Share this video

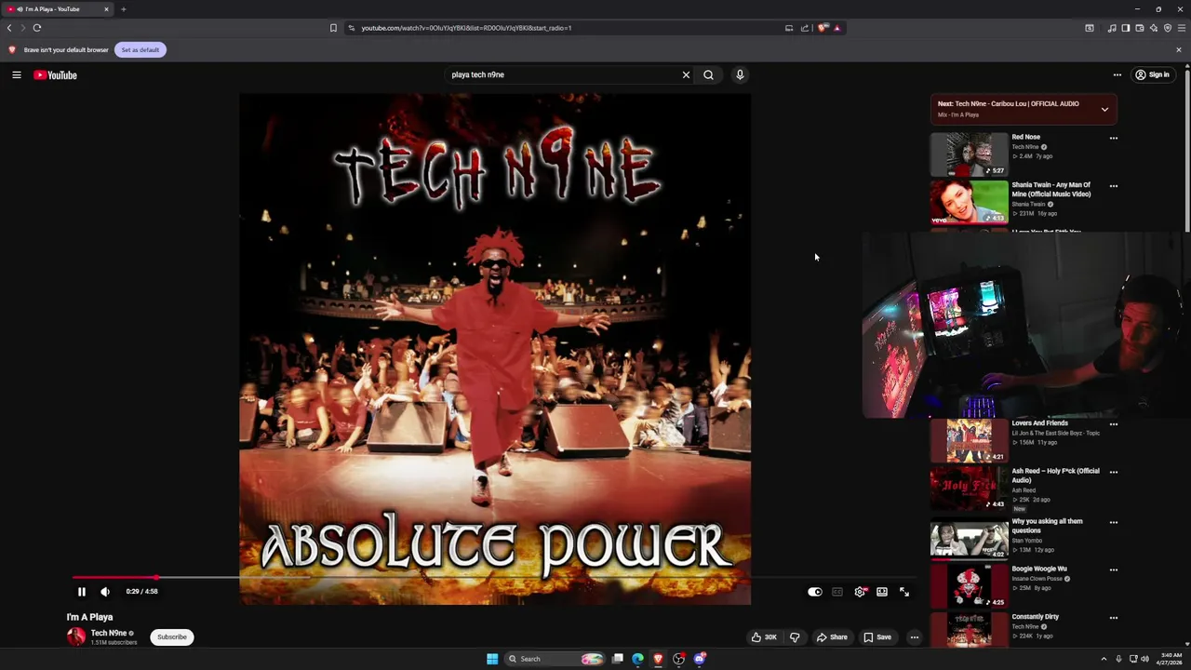(x=832, y=637)
